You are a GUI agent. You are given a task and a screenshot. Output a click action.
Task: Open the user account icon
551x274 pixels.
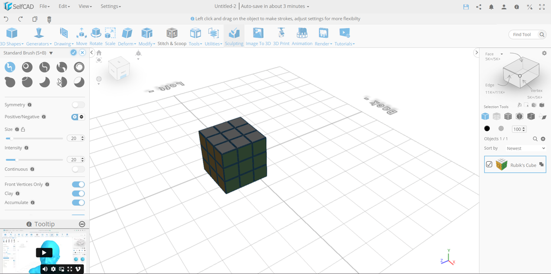[x=504, y=7]
